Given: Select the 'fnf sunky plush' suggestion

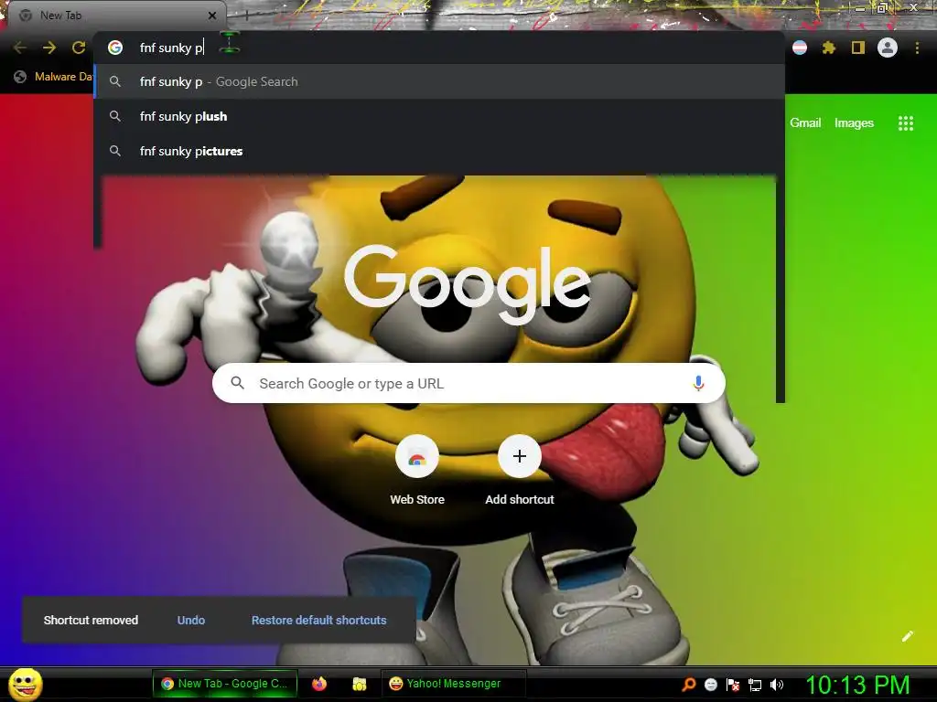Looking at the screenshot, I should (x=439, y=116).
